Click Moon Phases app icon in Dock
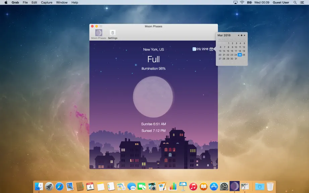This screenshot has width=309, height=193. 234,186
